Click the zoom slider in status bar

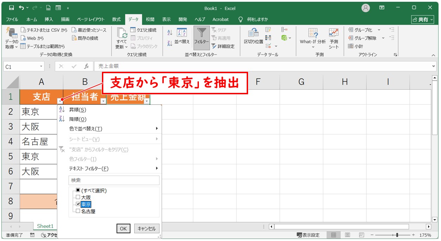click(397, 235)
